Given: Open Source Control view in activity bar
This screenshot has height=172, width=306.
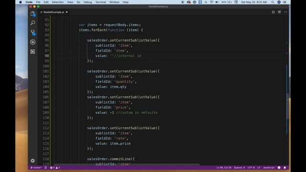Looking at the screenshot, I should [33, 32].
